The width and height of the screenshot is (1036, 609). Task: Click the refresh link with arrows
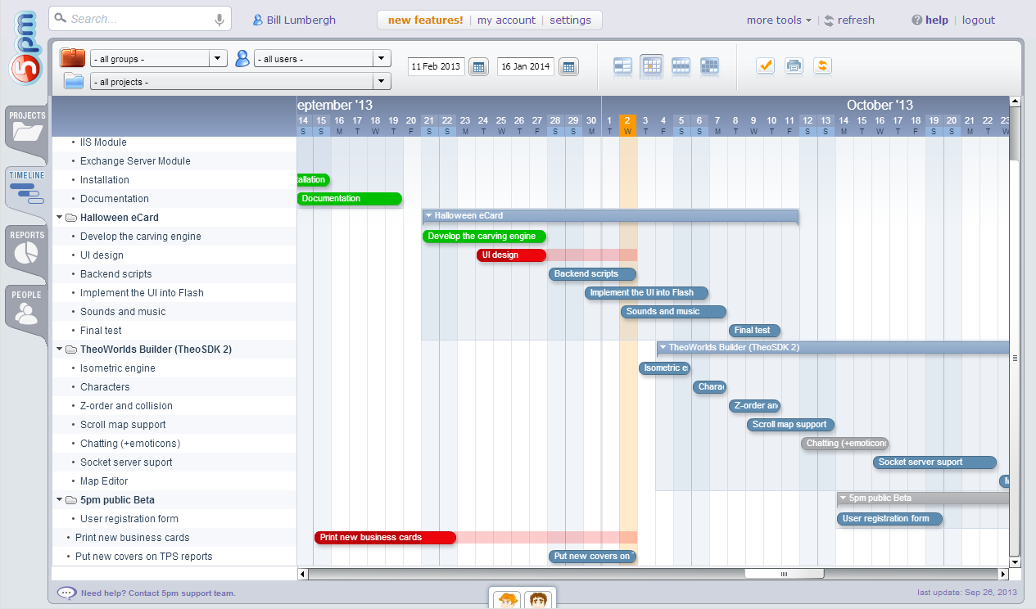tap(848, 20)
